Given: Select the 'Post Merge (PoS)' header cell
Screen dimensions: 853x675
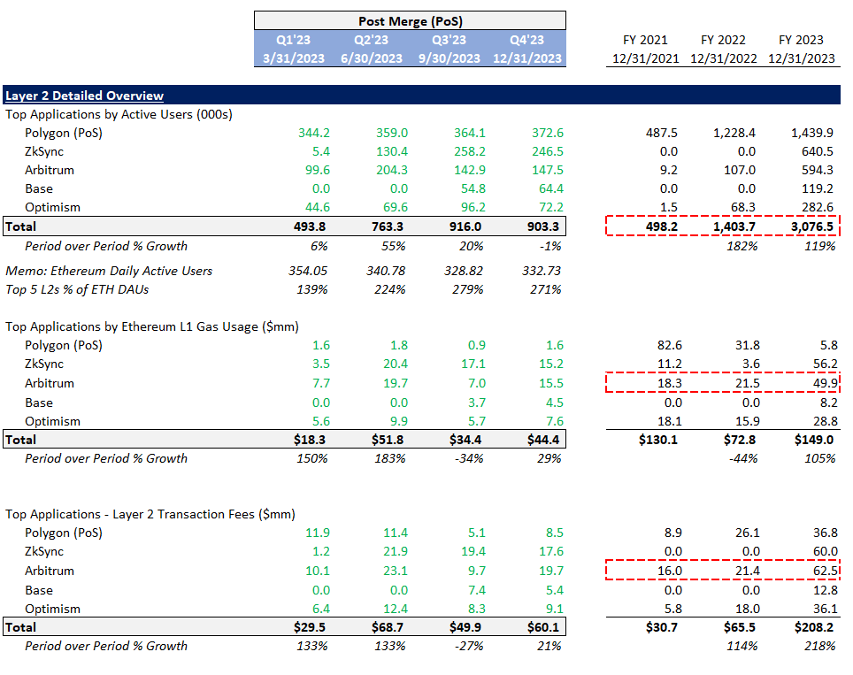Looking at the screenshot, I should point(411,21).
